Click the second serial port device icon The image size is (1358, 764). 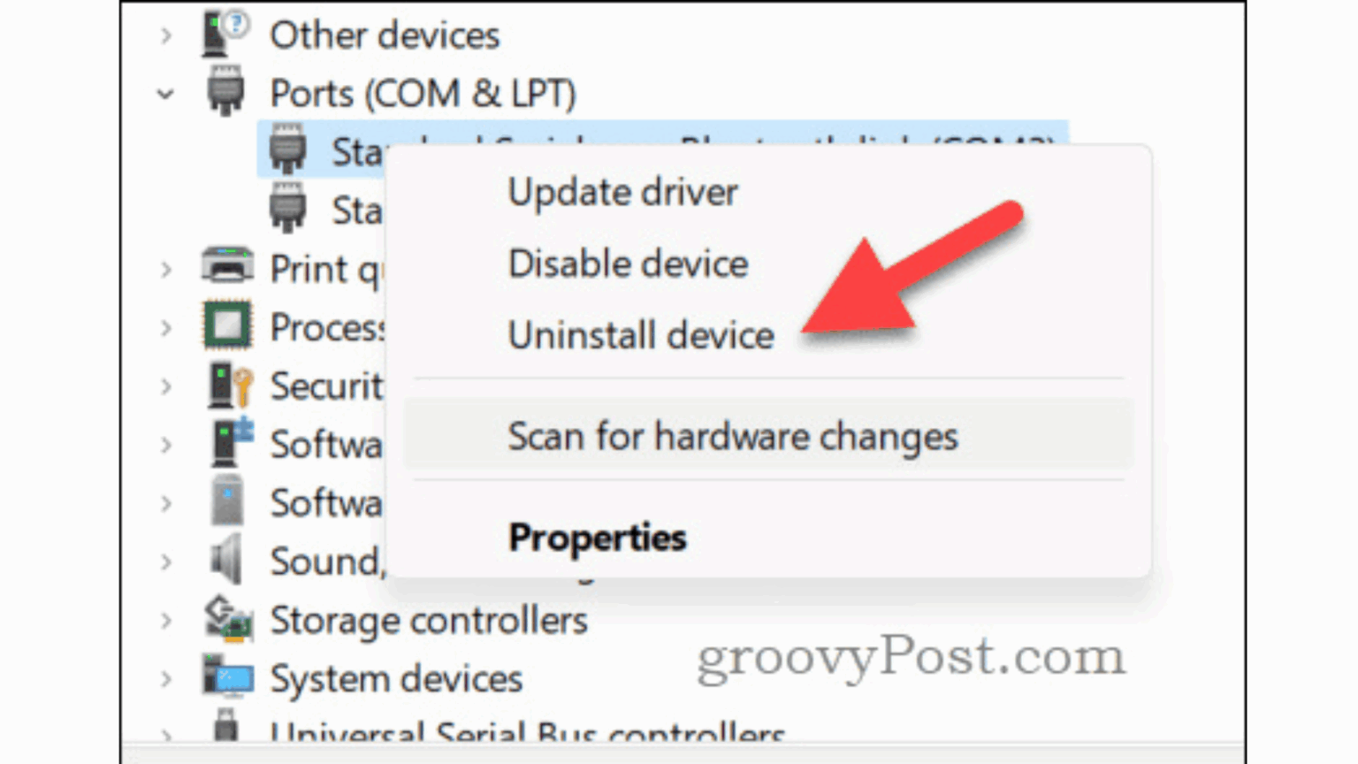pos(287,209)
